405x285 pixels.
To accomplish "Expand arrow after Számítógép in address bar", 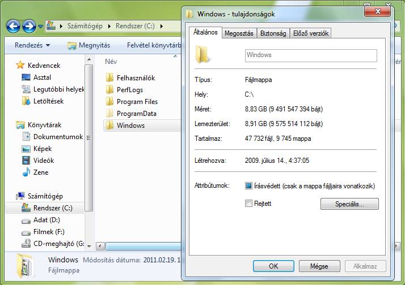I will [x=109, y=26].
